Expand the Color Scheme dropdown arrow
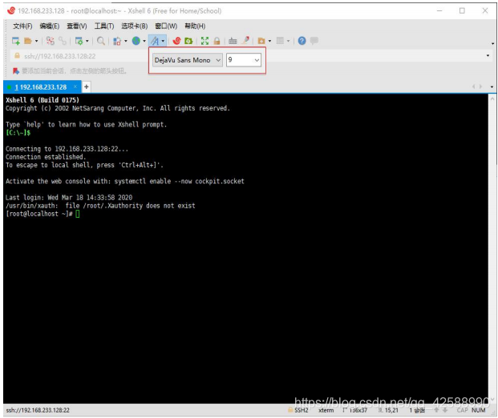 click(x=126, y=41)
